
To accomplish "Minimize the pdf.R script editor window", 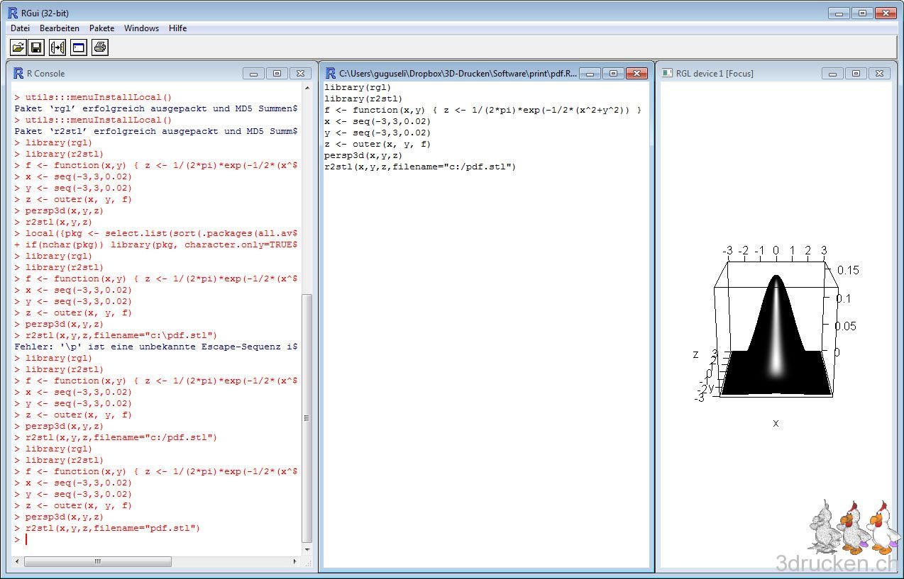I will pyautogui.click(x=590, y=73).
